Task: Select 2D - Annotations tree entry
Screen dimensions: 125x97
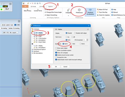Action: point(40,48)
